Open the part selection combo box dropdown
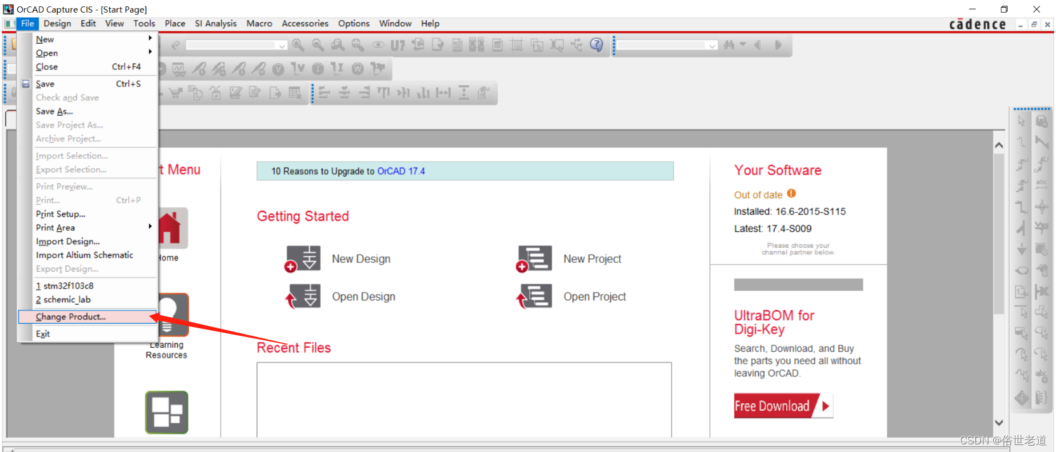The height and width of the screenshot is (452, 1056). pyautogui.click(x=281, y=45)
